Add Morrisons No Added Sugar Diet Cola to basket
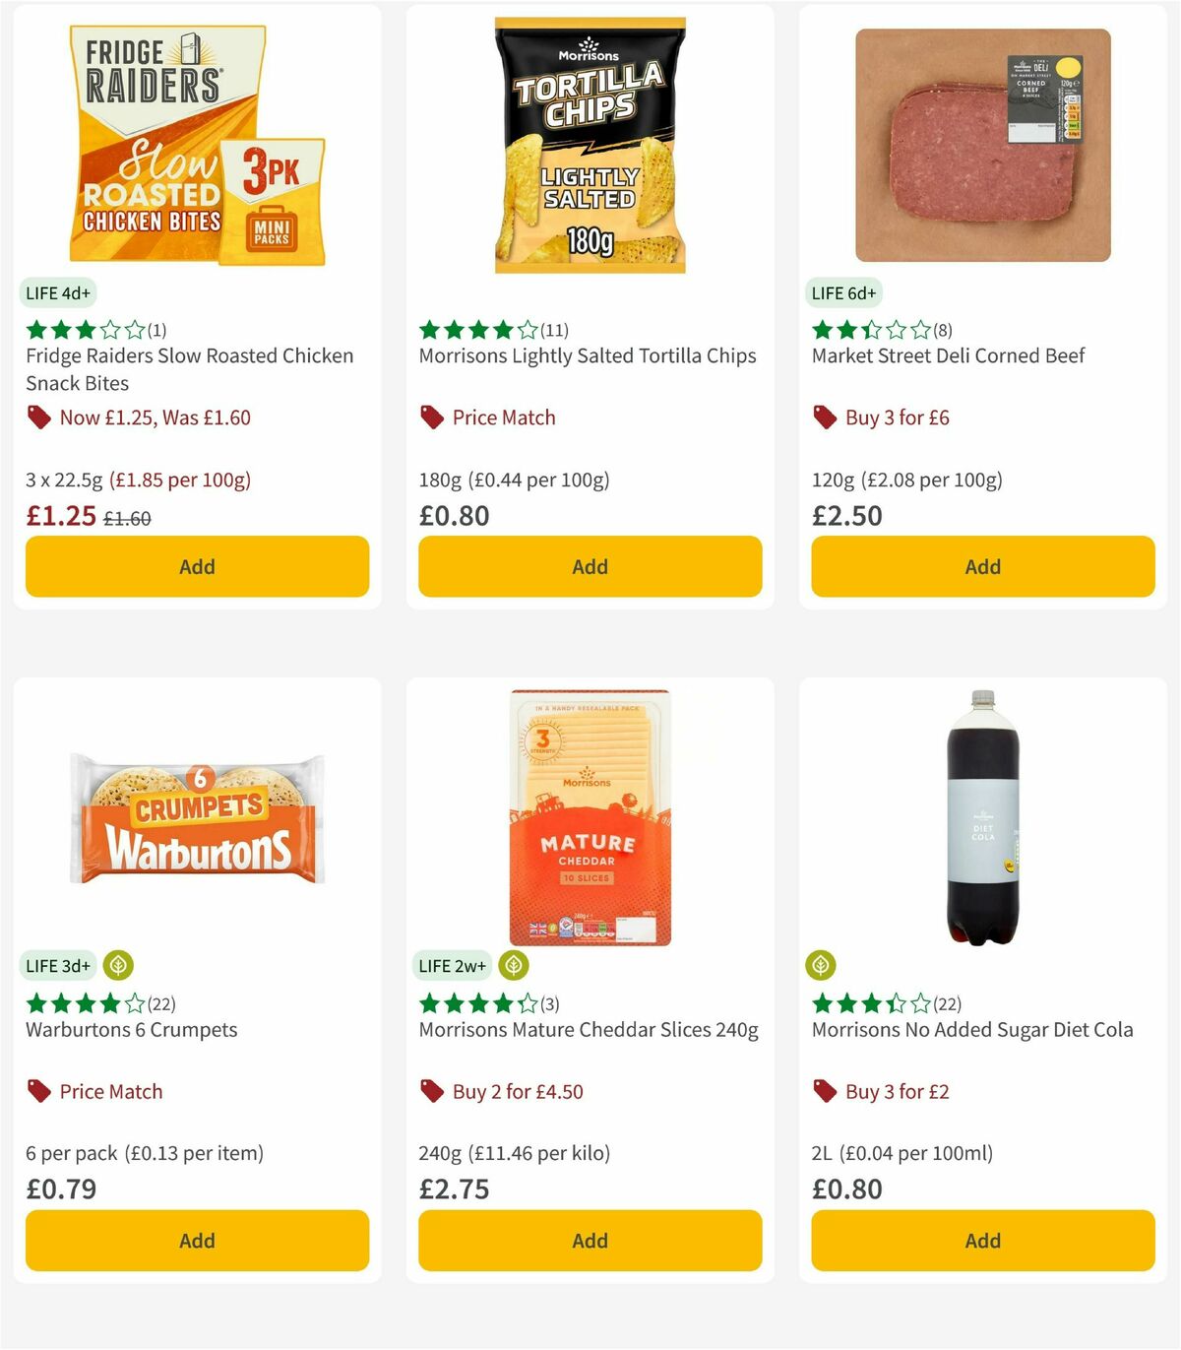The image size is (1181, 1350). coord(981,1240)
